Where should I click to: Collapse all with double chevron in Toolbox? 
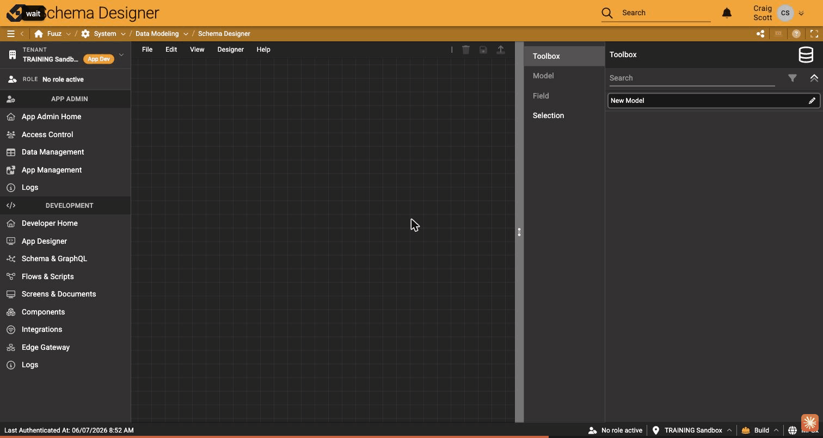[814, 78]
